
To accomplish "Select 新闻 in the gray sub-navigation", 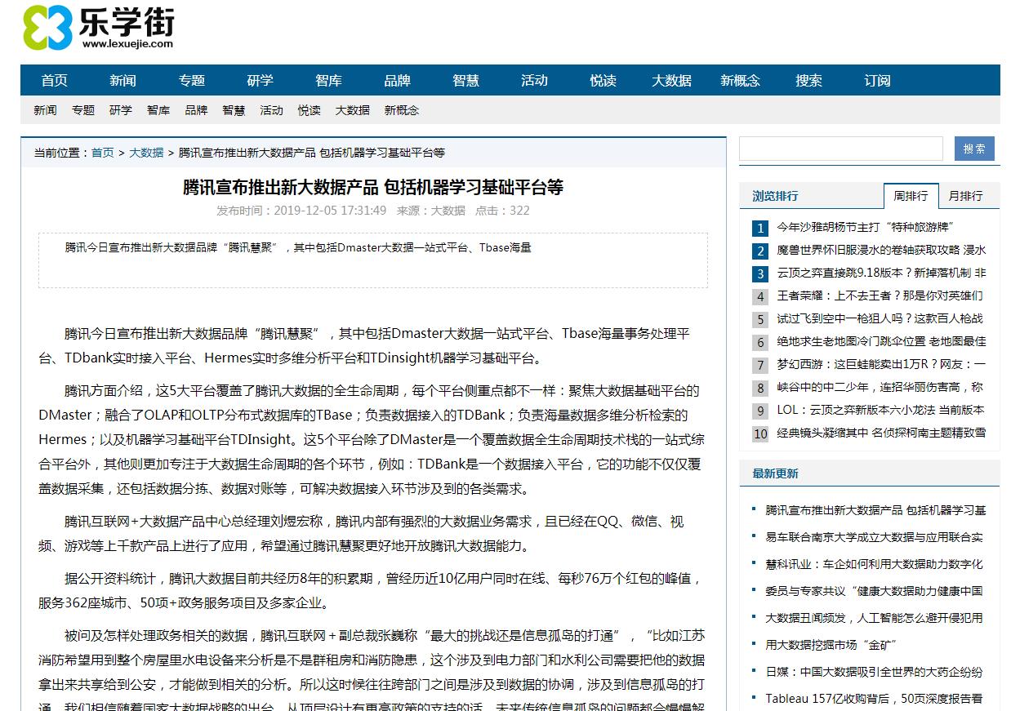I will click(x=45, y=110).
